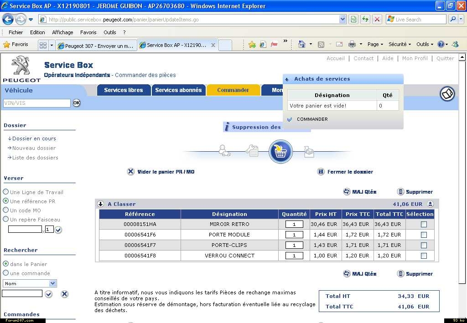Click the round book icon at top right
Image resolution: width=467 pixels, height=323 pixels.
[x=447, y=94]
